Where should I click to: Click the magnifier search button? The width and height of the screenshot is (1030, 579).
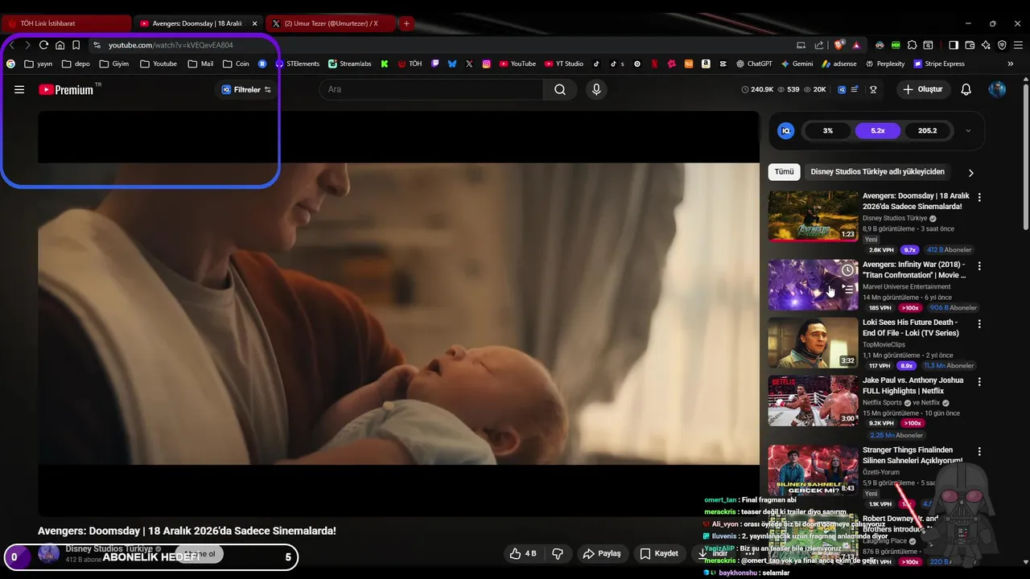pos(560,89)
